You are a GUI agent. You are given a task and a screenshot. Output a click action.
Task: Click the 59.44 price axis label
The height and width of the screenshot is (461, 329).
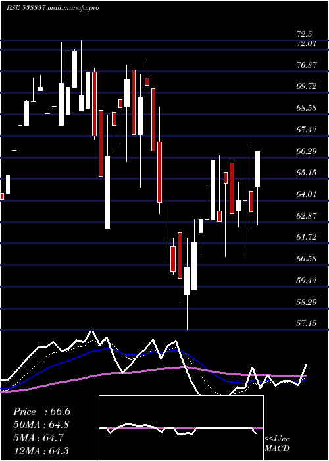click(x=307, y=280)
